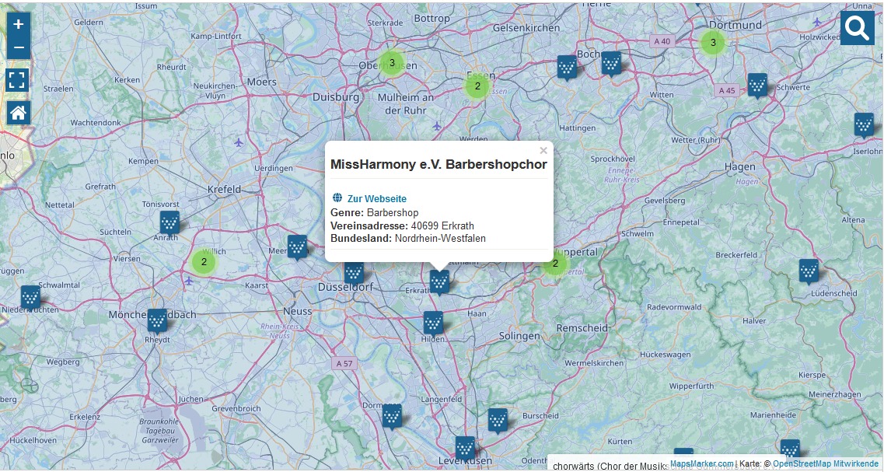
Task: Open the MapsMarker.com attribution link
Action: click(701, 463)
